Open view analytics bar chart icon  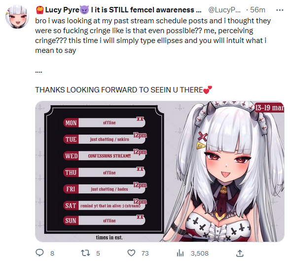[180, 253]
